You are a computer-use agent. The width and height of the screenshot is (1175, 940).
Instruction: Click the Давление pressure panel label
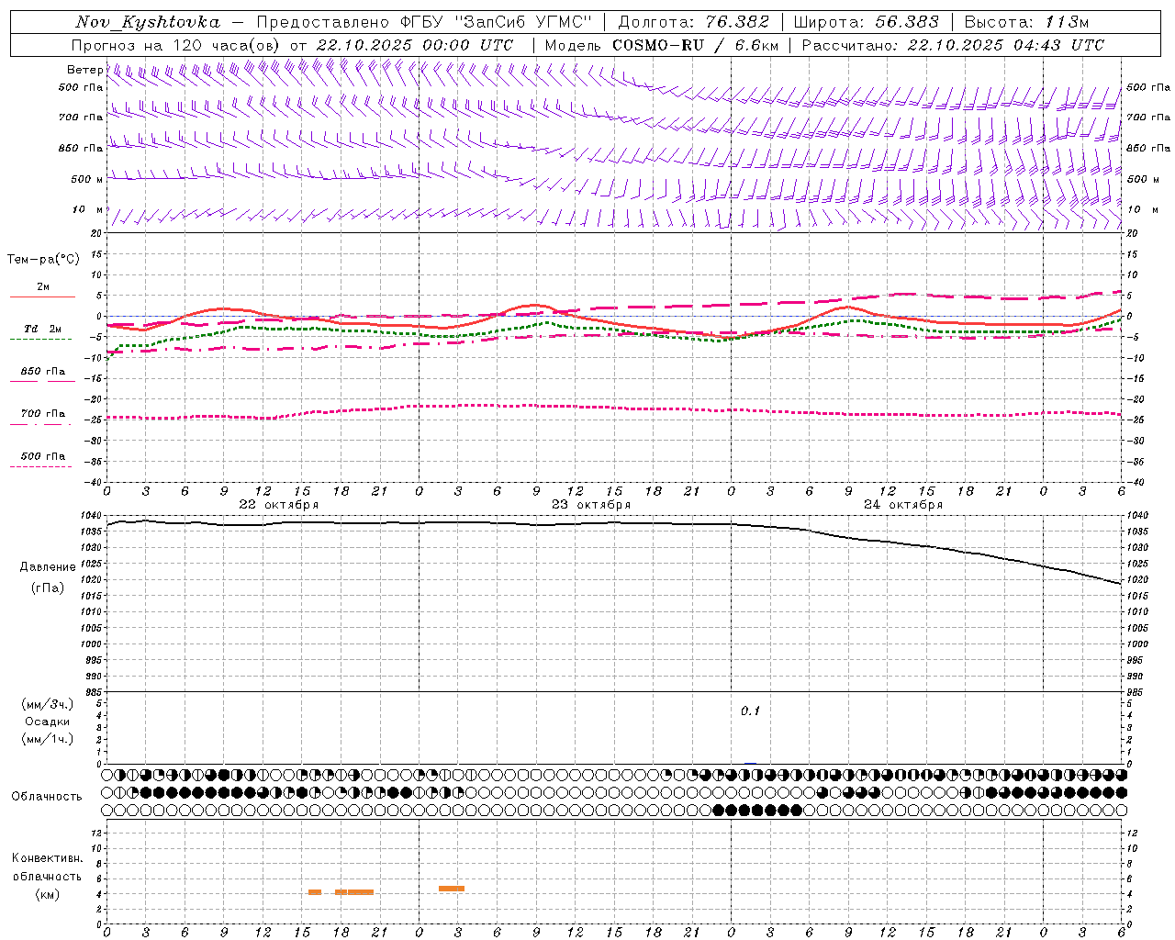click(x=48, y=567)
